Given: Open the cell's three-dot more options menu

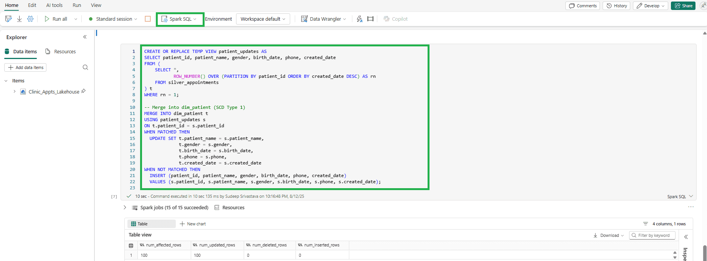Looking at the screenshot, I should click(x=690, y=207).
